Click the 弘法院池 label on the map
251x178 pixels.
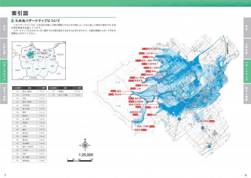click(x=138, y=102)
